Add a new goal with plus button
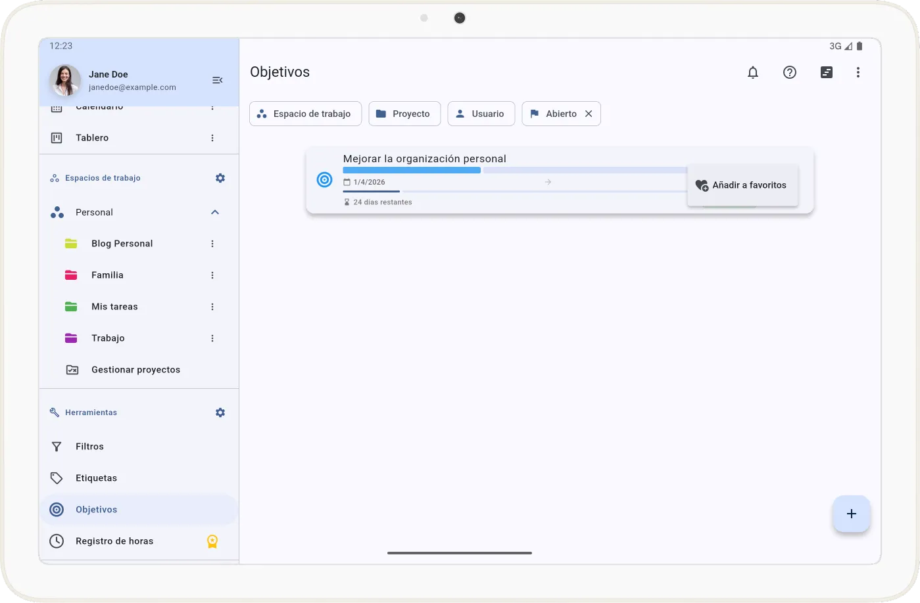Image resolution: width=920 pixels, height=603 pixels. 852,514
